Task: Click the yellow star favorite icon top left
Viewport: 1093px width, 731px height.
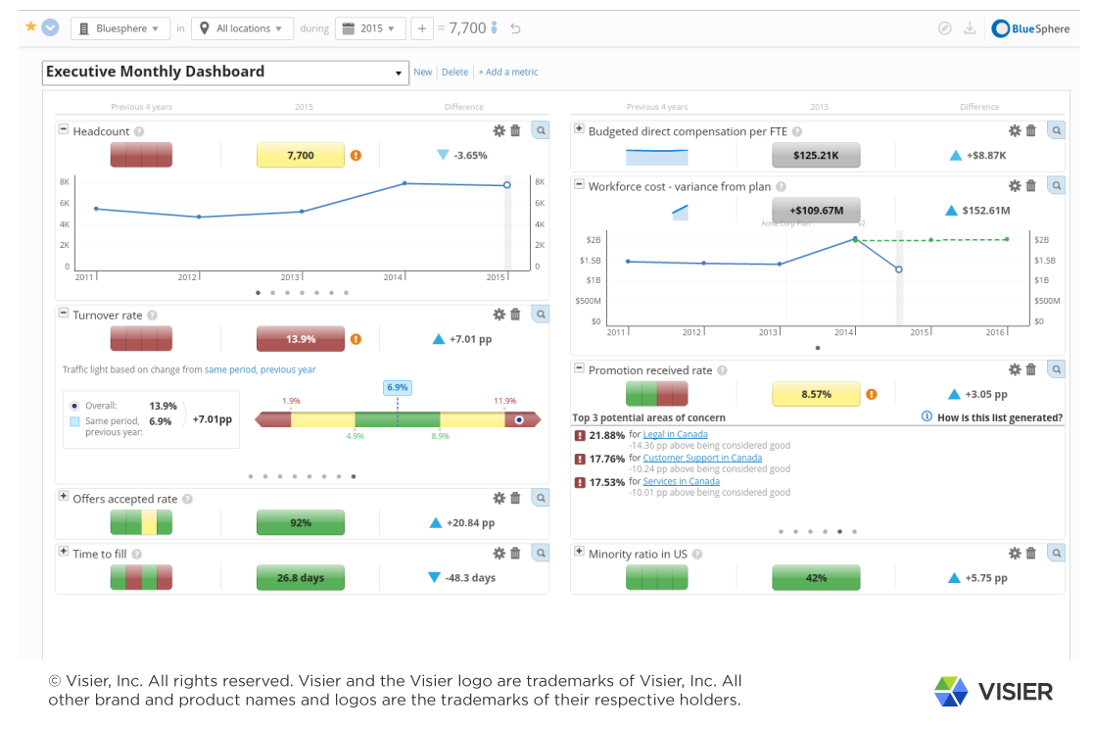Action: (x=32, y=27)
